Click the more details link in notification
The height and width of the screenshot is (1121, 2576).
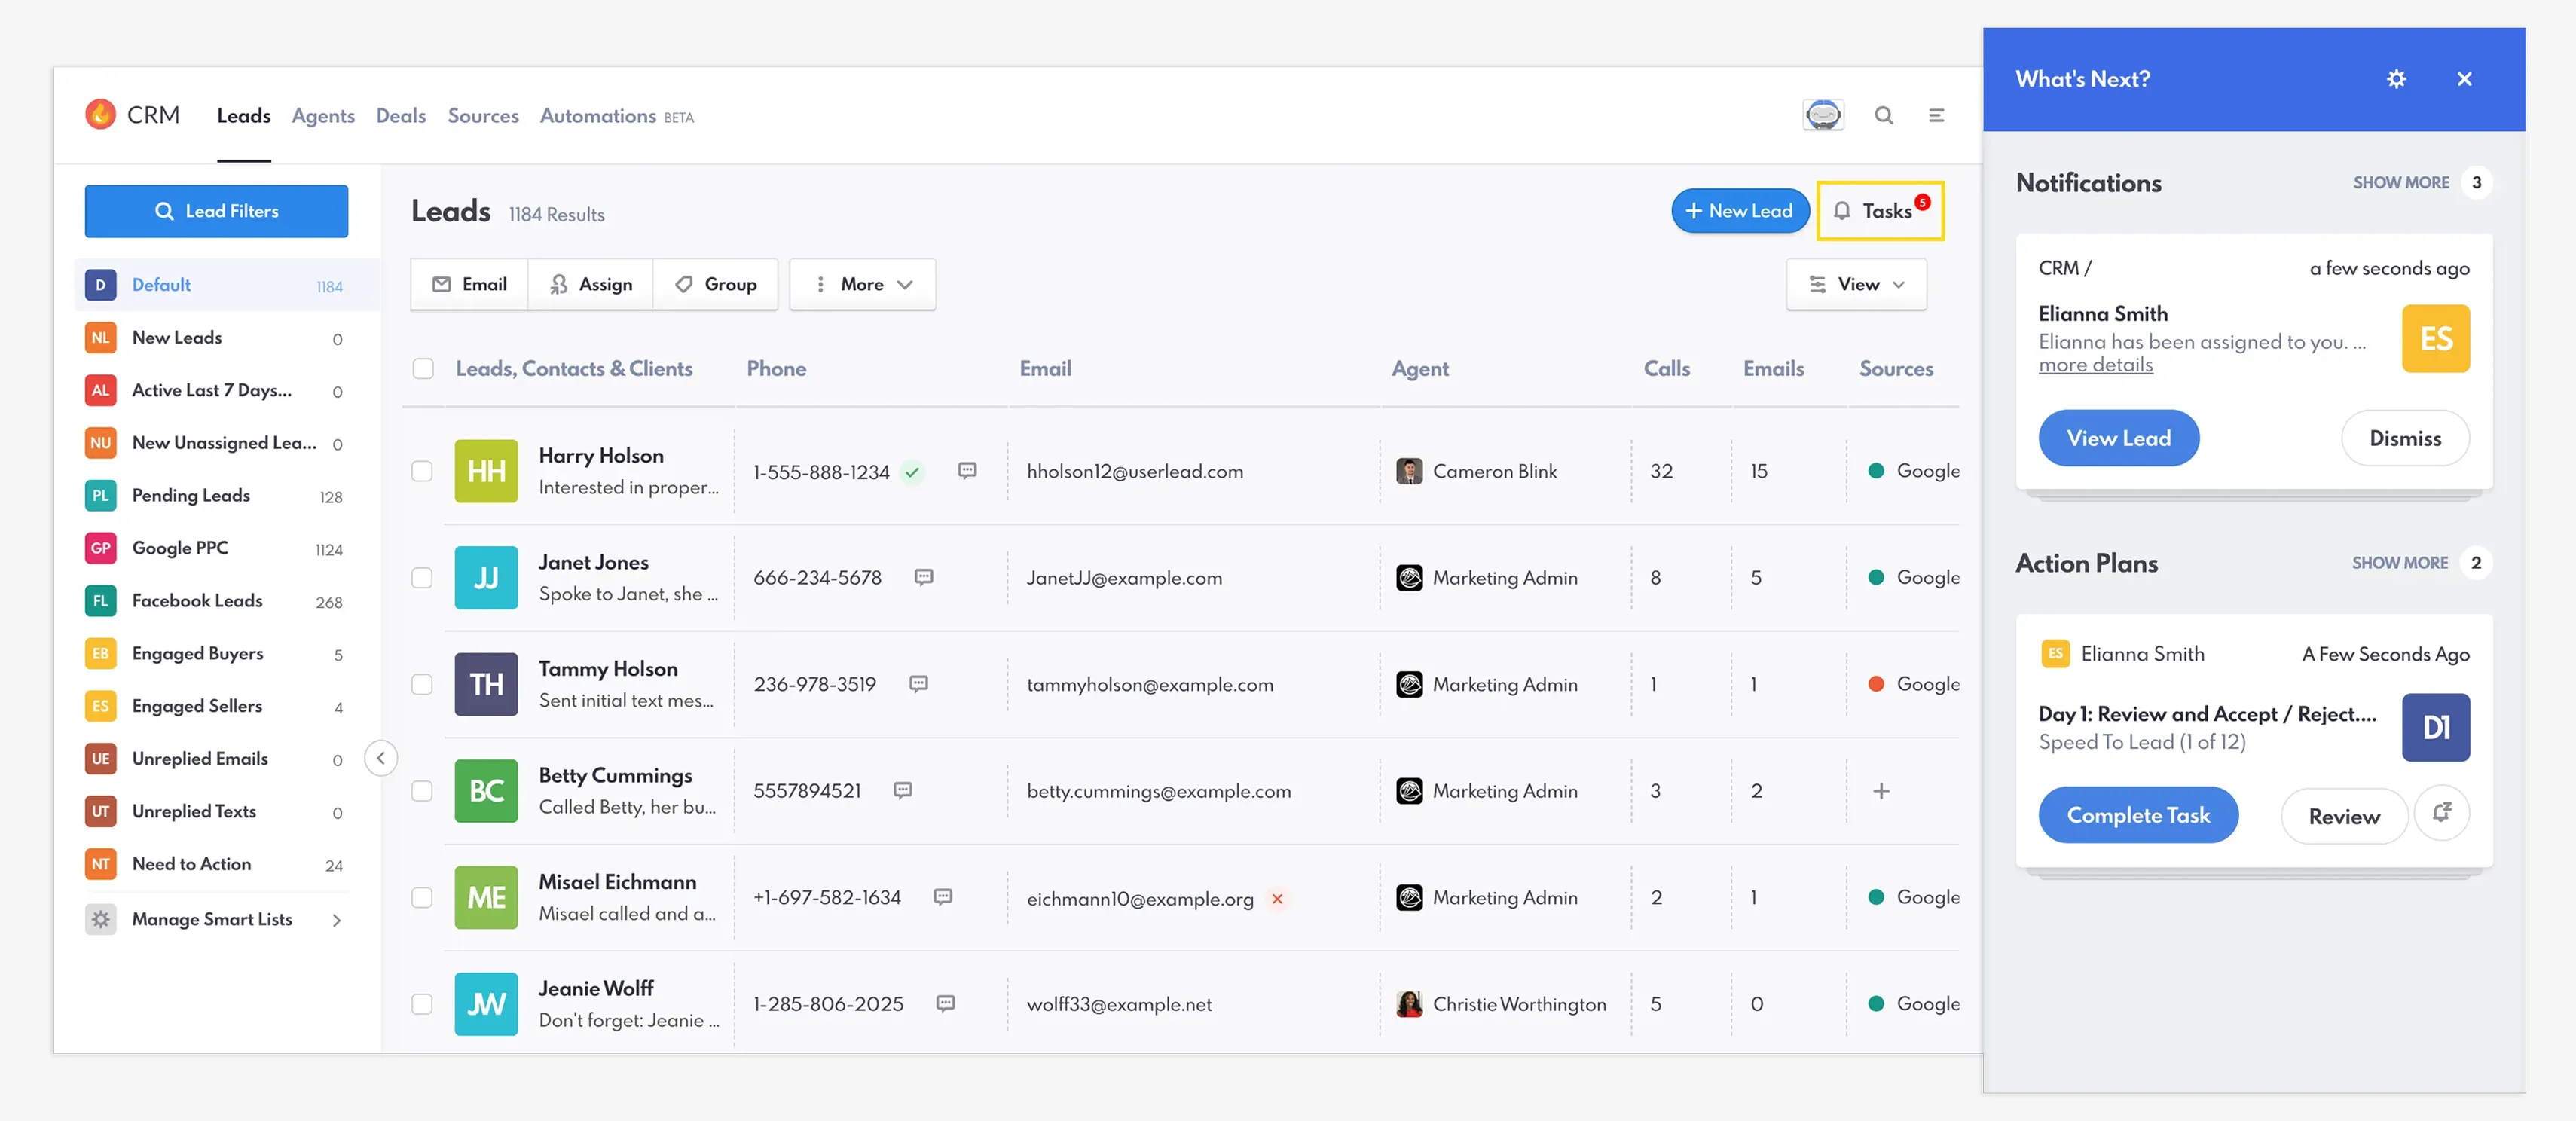pos(2095,365)
